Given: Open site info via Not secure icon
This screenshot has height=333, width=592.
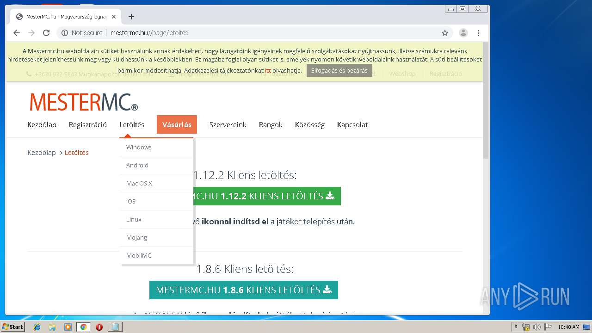Looking at the screenshot, I should coord(65,33).
